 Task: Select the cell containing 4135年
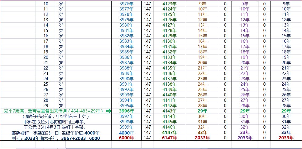tap(170, 68)
